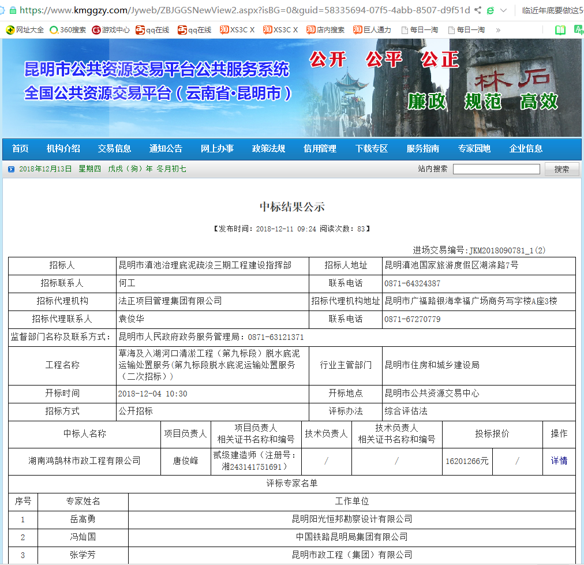Open the 详情 link for the winning bidder
The image size is (584, 565).
pyautogui.click(x=559, y=461)
